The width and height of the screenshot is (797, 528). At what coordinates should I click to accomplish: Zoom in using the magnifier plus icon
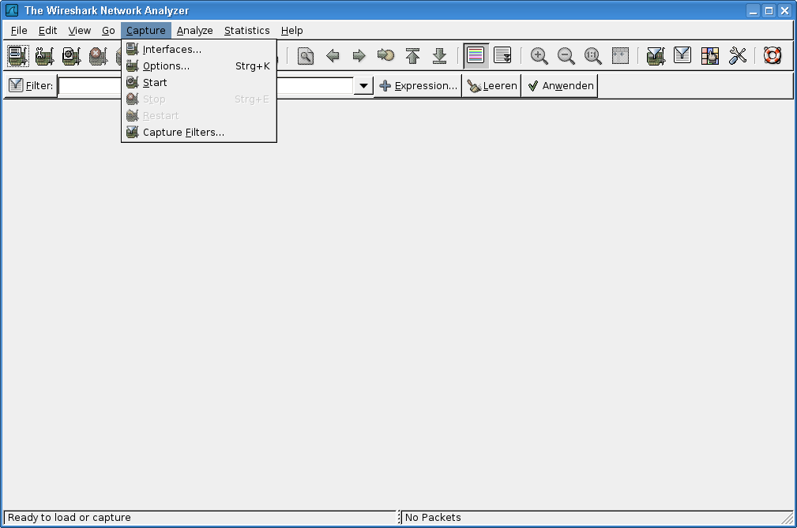539,56
